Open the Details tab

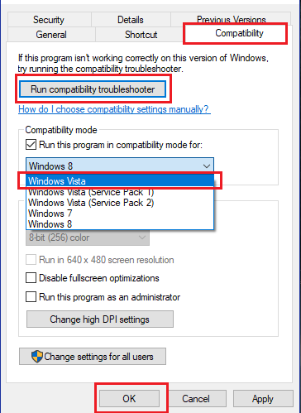point(131,20)
